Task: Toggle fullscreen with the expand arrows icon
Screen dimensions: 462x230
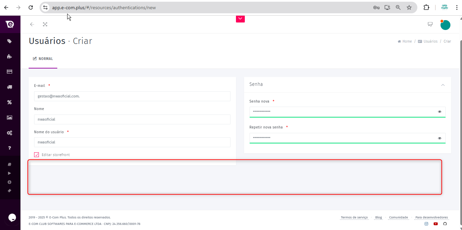Action: (x=45, y=24)
